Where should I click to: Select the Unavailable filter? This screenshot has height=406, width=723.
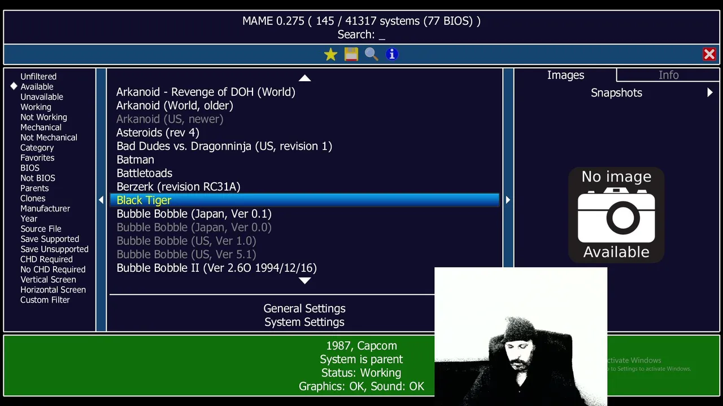point(42,97)
